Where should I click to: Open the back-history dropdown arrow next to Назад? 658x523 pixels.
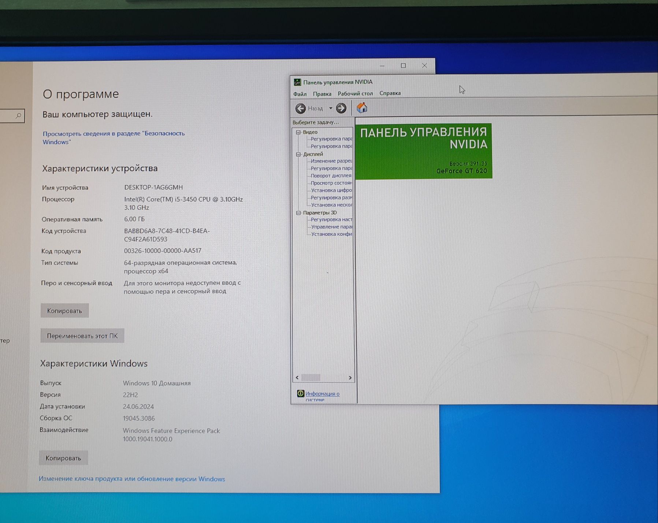pyautogui.click(x=331, y=108)
